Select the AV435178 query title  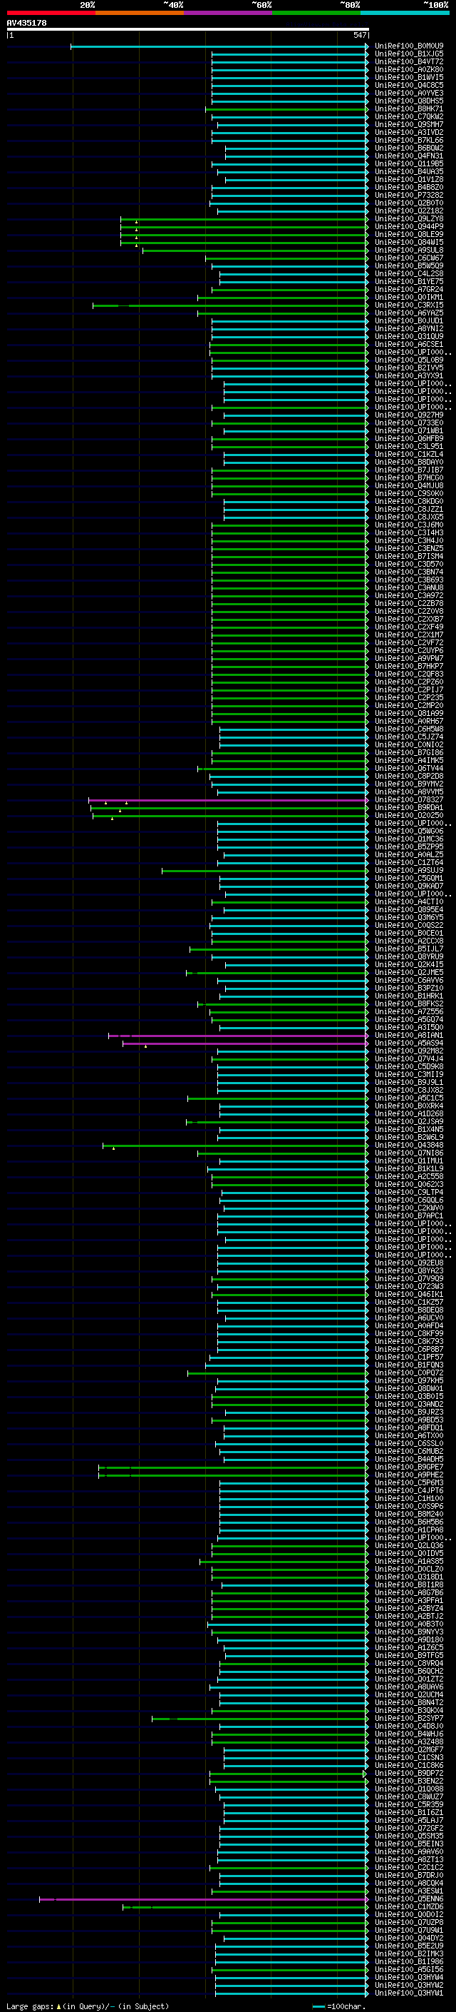[x=26, y=23]
